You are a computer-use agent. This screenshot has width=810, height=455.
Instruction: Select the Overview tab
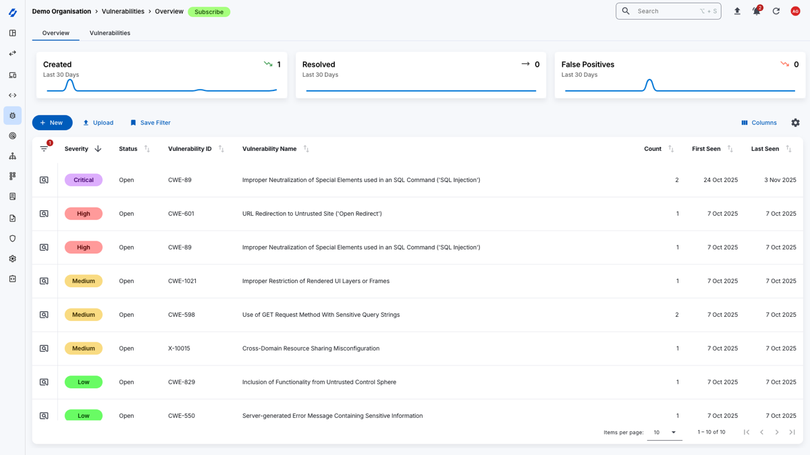[55, 32]
